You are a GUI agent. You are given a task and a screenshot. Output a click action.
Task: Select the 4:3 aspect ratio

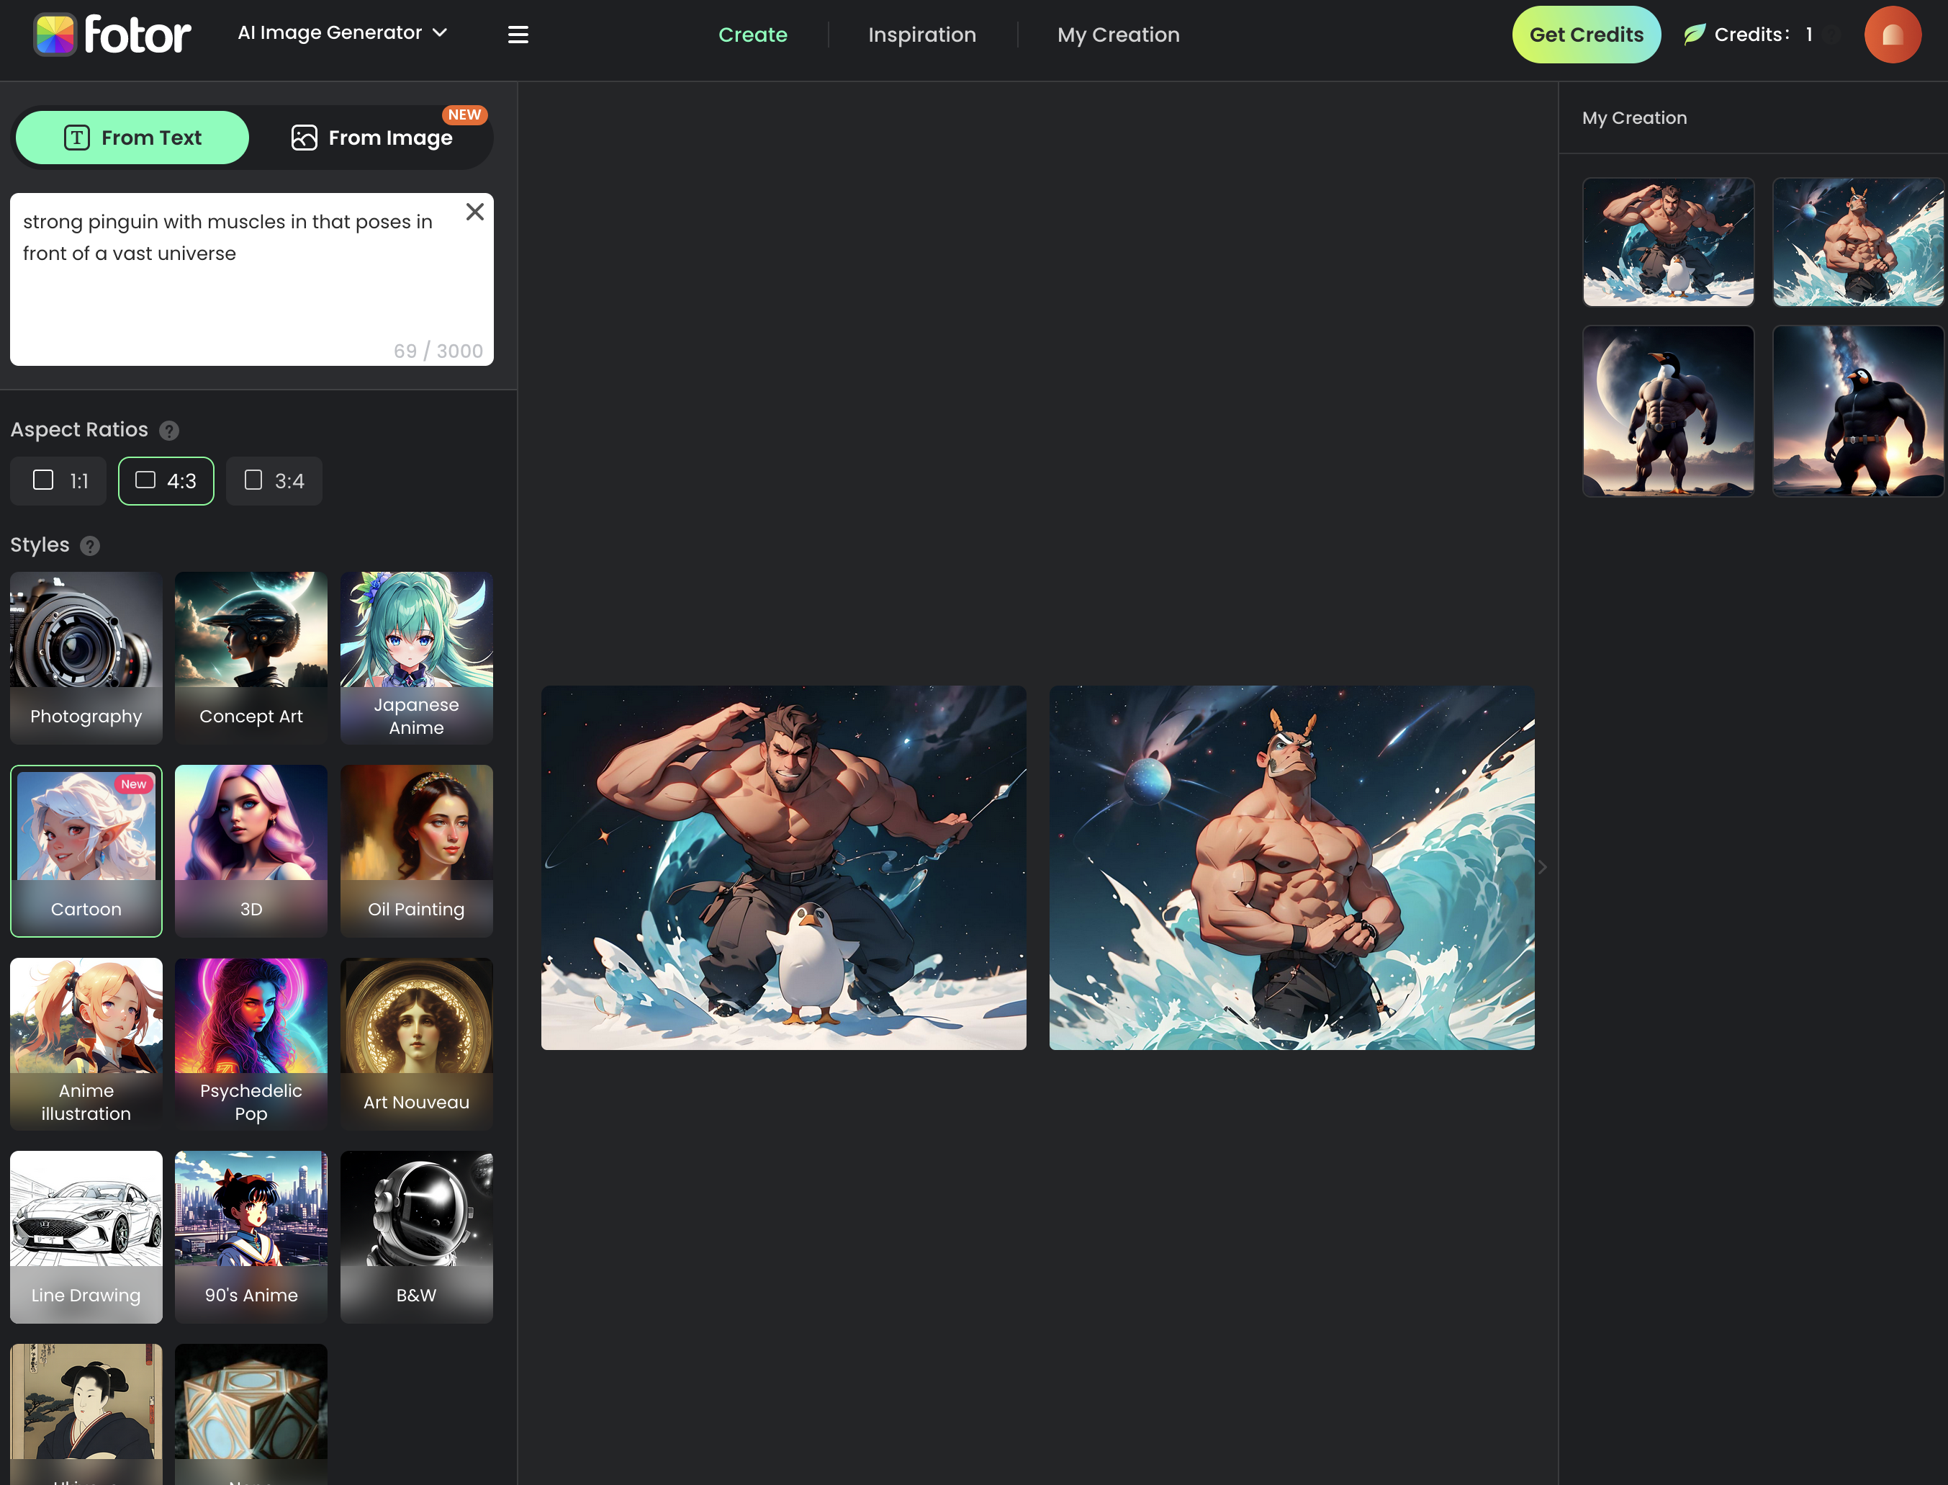pos(166,481)
